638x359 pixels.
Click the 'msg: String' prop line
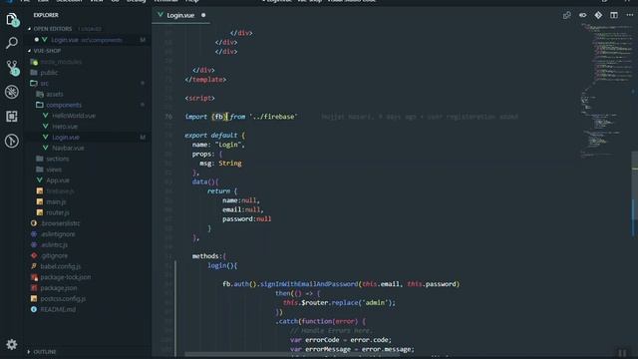[x=220, y=164]
